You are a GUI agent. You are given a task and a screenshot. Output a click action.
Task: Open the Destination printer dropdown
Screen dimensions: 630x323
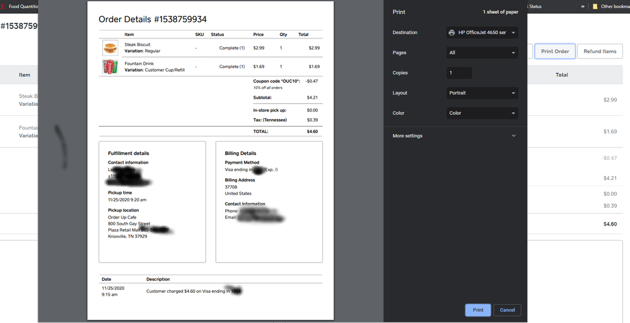pos(482,33)
